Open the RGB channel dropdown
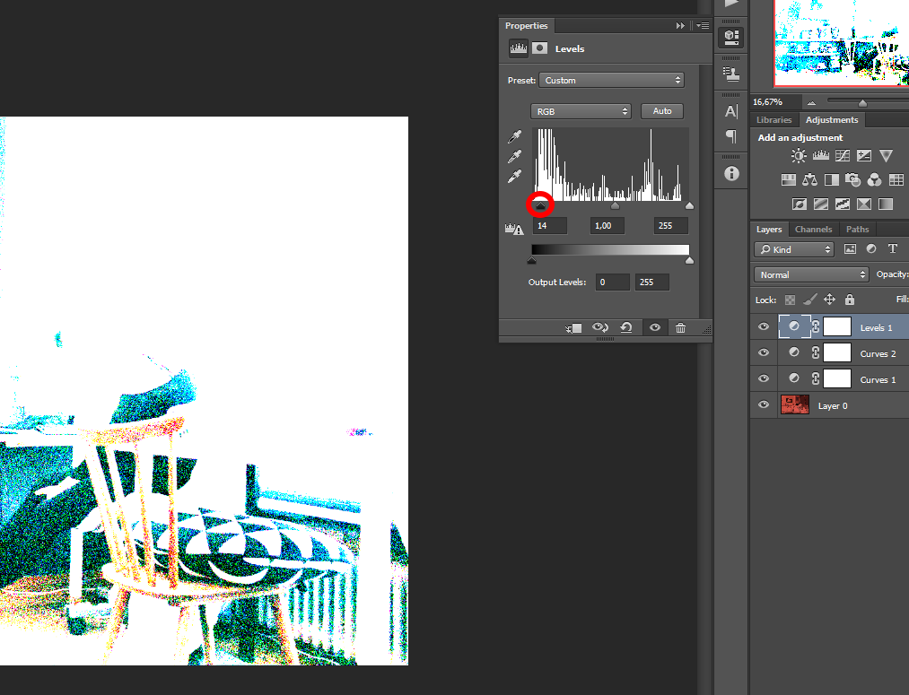The image size is (909, 695). tap(581, 110)
